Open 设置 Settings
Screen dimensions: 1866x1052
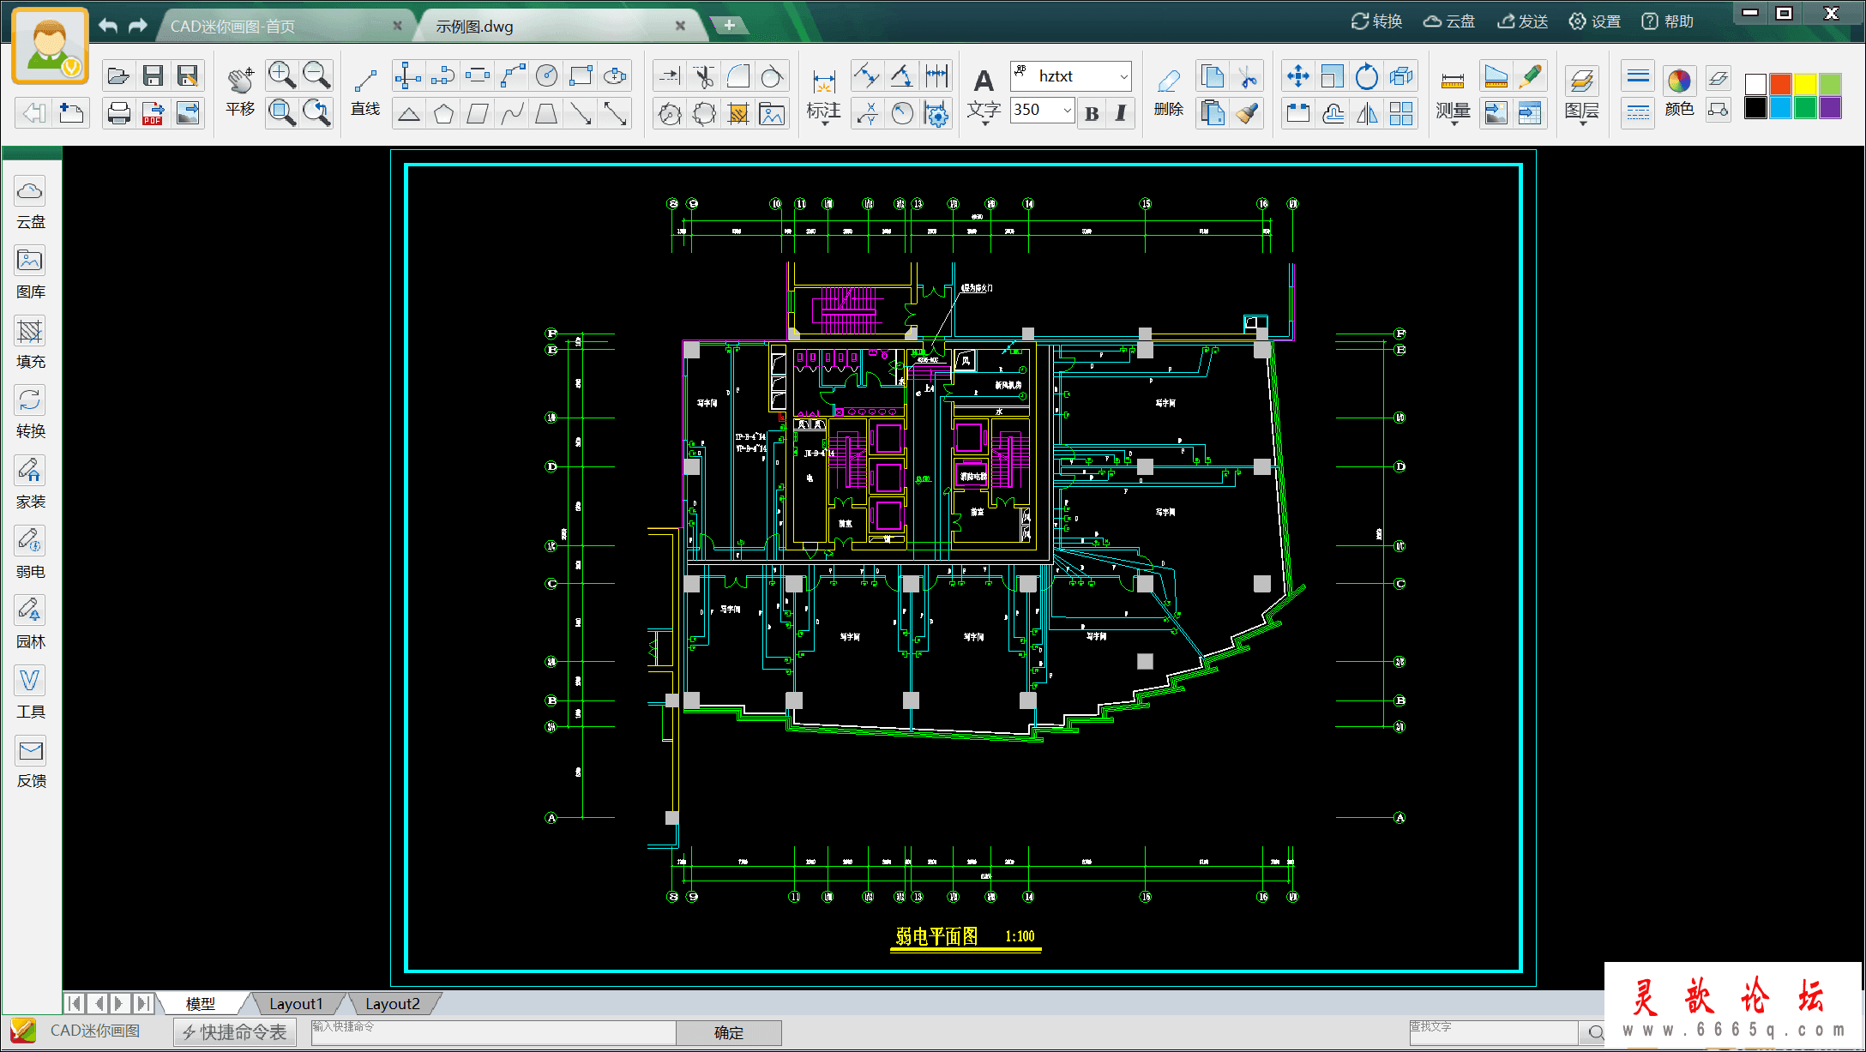click(1595, 21)
